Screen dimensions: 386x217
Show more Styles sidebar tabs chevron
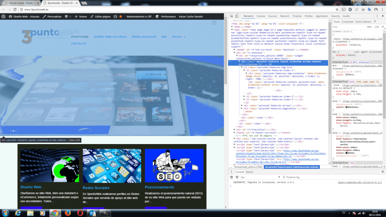(375, 22)
